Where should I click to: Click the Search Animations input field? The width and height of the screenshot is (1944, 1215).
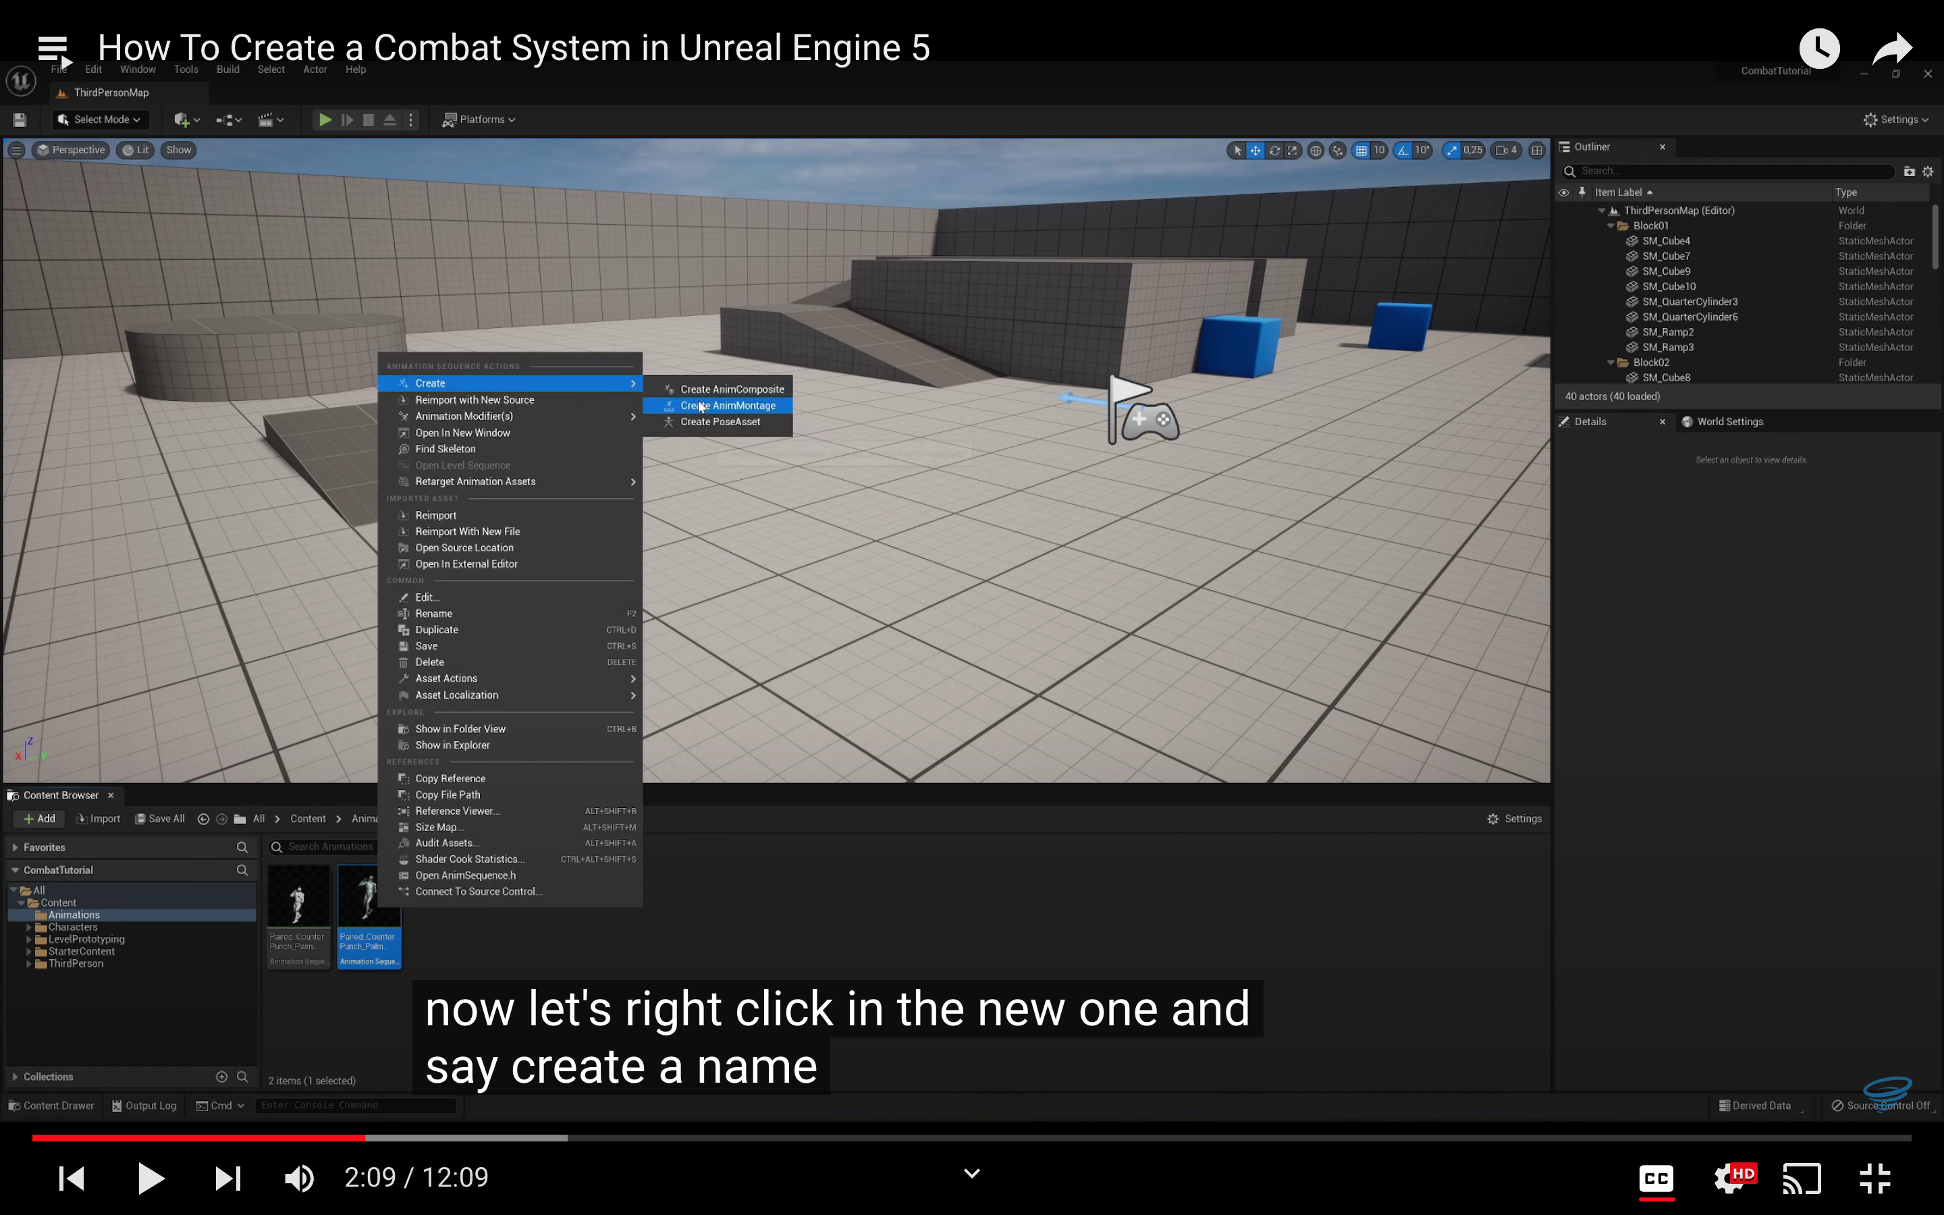pos(330,847)
